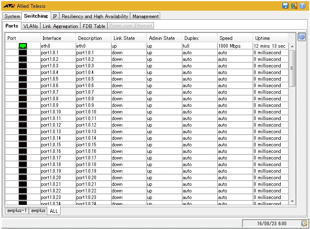Click the Allied Telesis logo
Viewport: 310px width, 229px height.
pos(25,6)
